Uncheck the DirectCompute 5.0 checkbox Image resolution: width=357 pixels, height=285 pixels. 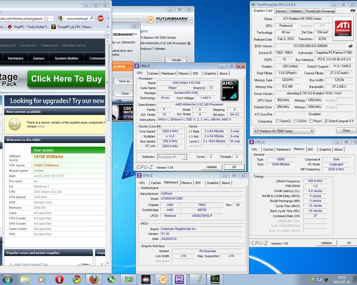click(x=326, y=121)
